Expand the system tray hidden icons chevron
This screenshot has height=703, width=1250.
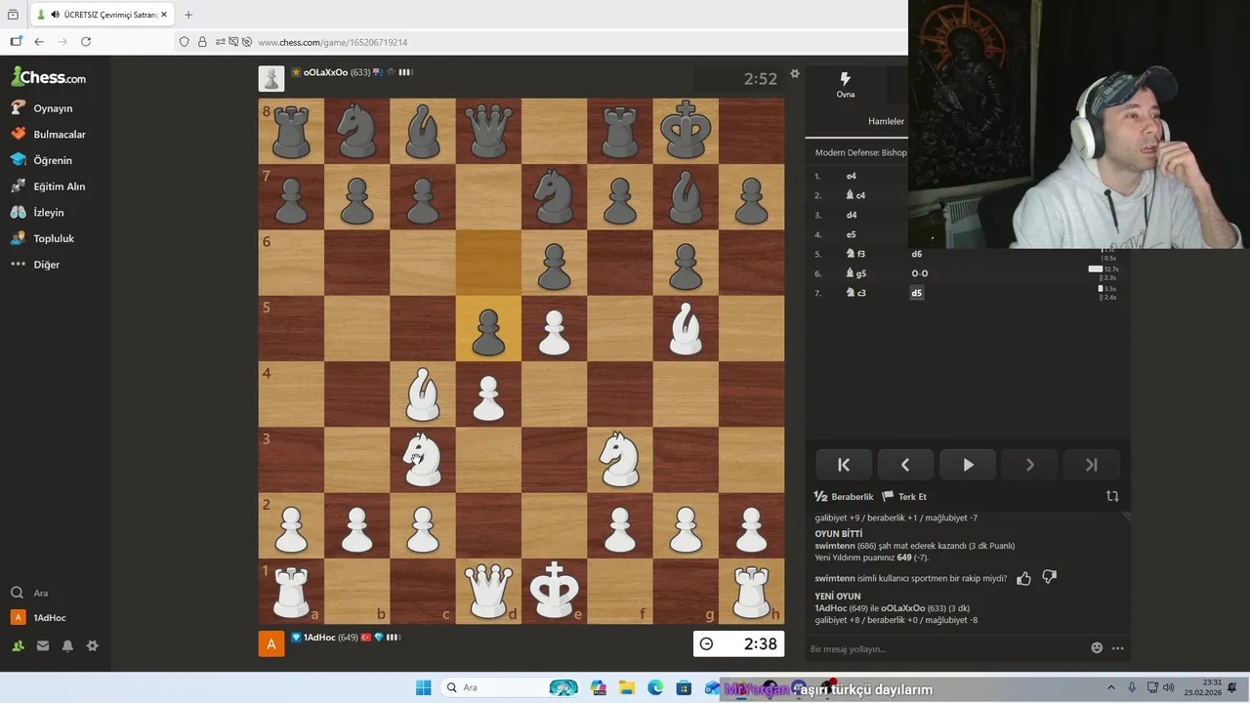(1111, 688)
